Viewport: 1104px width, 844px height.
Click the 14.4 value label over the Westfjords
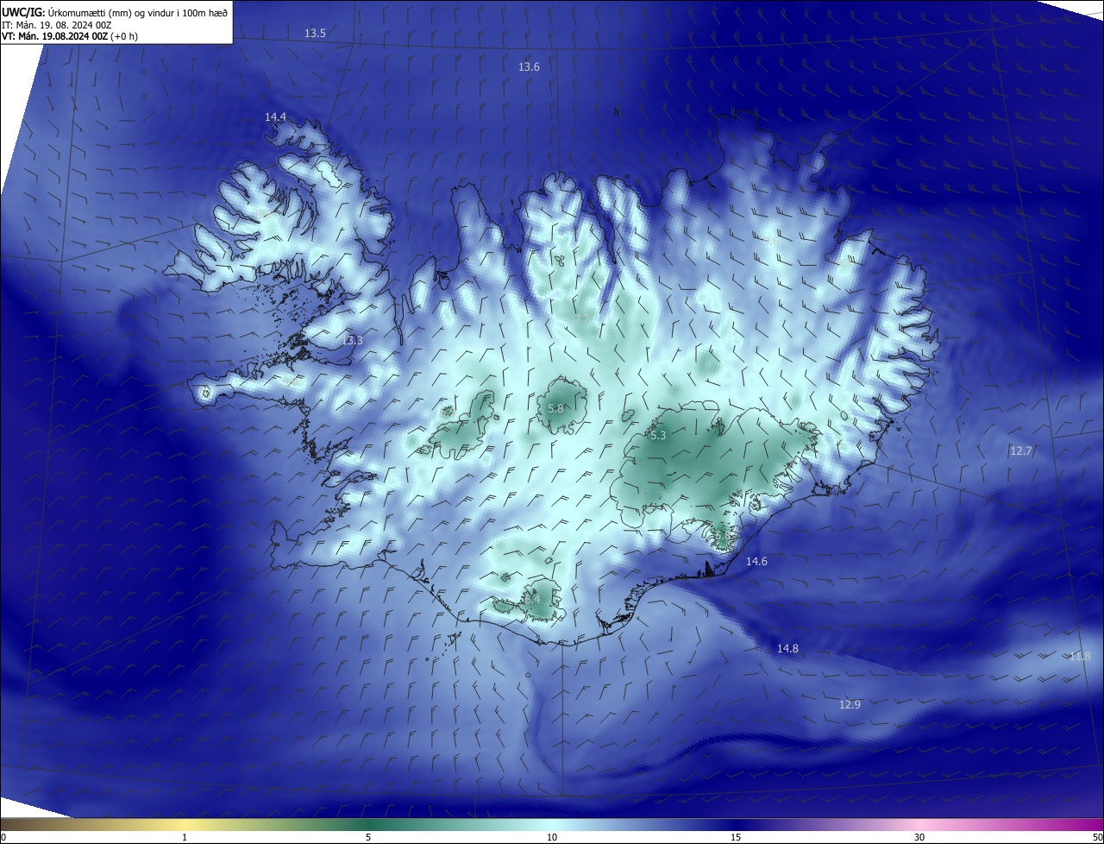point(275,117)
